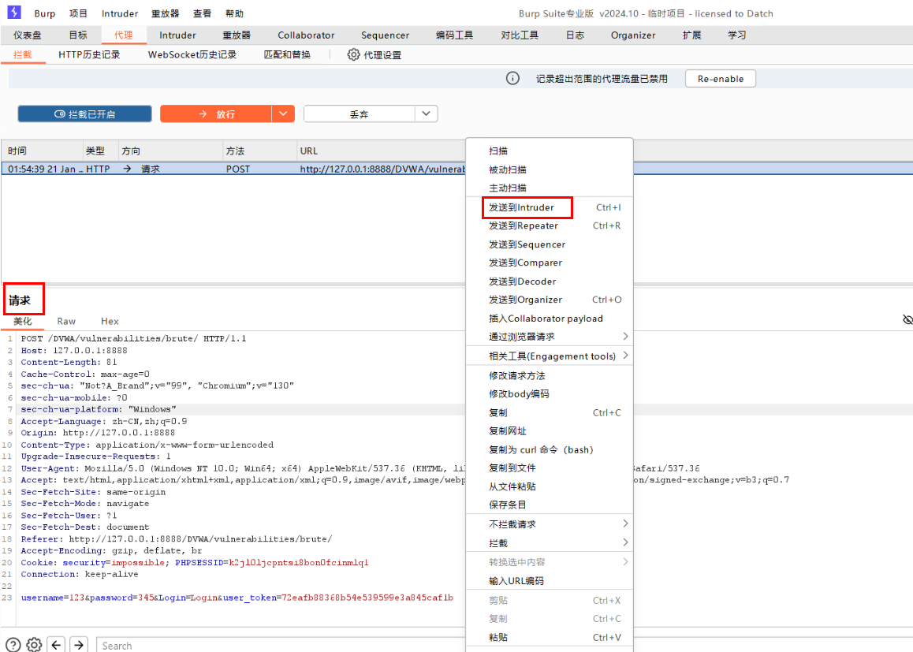This screenshot has height=652, width=913.
Task: Open proxy settings gear icon
Action: 353,54
